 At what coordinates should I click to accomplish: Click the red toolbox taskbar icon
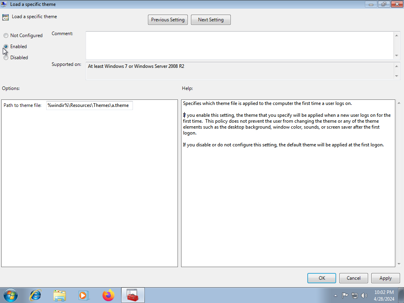(x=133, y=295)
